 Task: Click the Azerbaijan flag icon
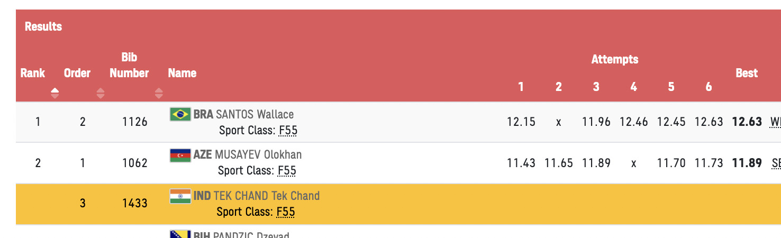pos(180,155)
